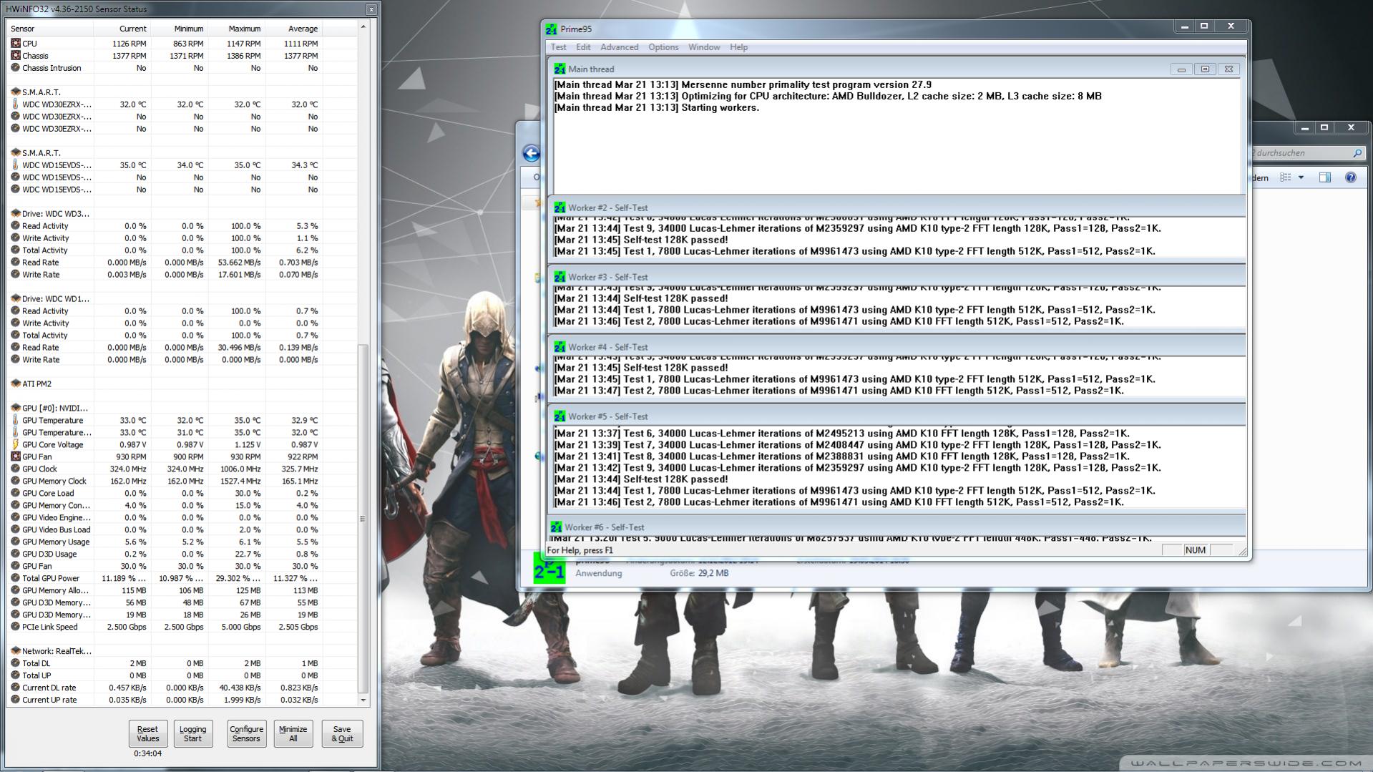Select the Worker #2 - Self-Test title bar
This screenshot has width=1373, height=772.
point(896,207)
